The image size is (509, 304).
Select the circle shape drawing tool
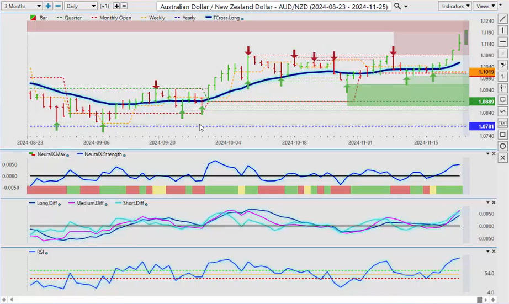(x=502, y=146)
